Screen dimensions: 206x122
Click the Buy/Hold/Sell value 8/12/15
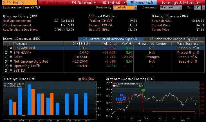coord(198,21)
